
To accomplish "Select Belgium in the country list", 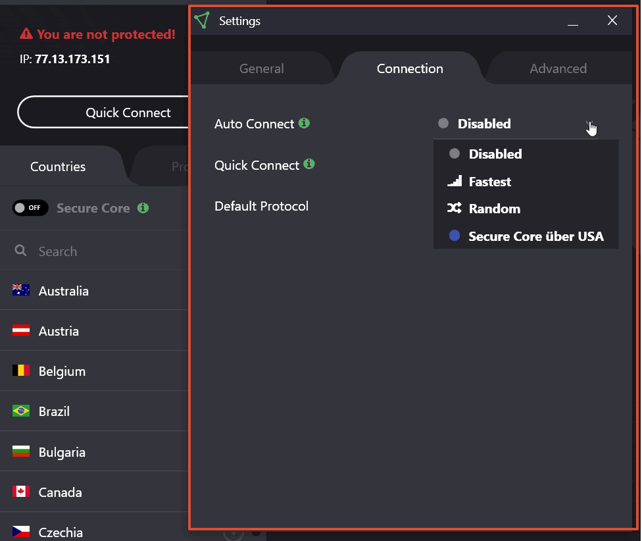I will pyautogui.click(x=94, y=371).
